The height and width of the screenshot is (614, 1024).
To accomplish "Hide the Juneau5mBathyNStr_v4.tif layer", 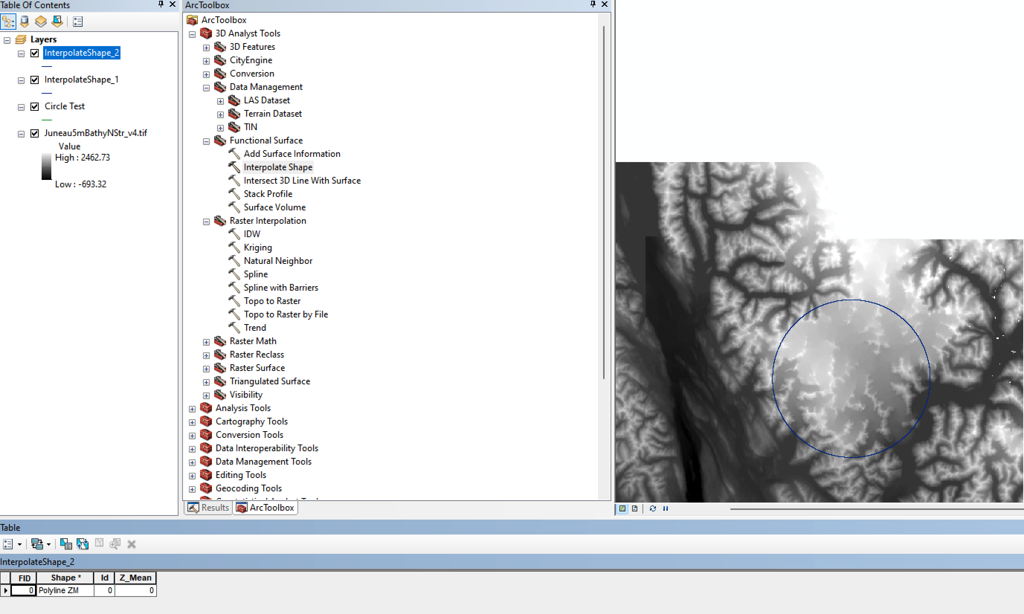I will tap(35, 133).
